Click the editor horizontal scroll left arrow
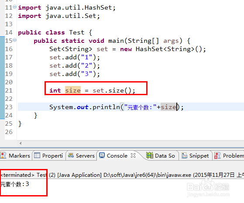244x203 pixels. pos(21,143)
